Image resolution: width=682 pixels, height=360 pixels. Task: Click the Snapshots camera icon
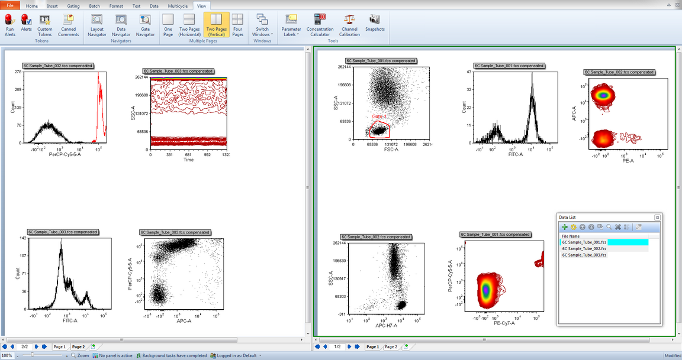[x=375, y=24]
